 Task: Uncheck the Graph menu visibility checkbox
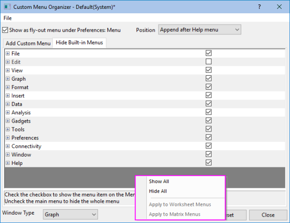209,78
